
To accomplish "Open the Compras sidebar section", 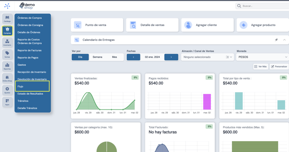I will [8, 30].
